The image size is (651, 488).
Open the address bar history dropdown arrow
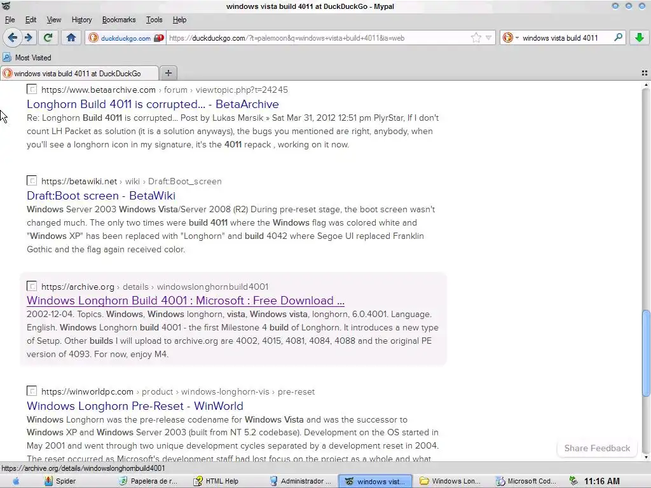click(489, 37)
